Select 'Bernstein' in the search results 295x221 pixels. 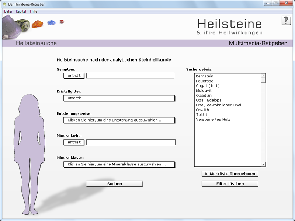(x=205, y=76)
